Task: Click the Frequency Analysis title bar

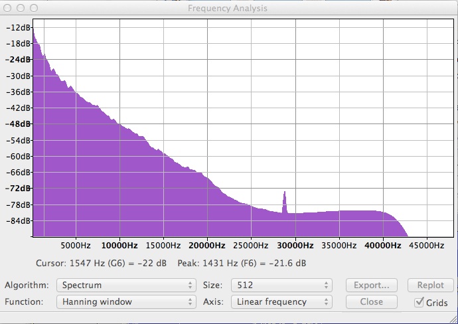Action: (x=228, y=8)
